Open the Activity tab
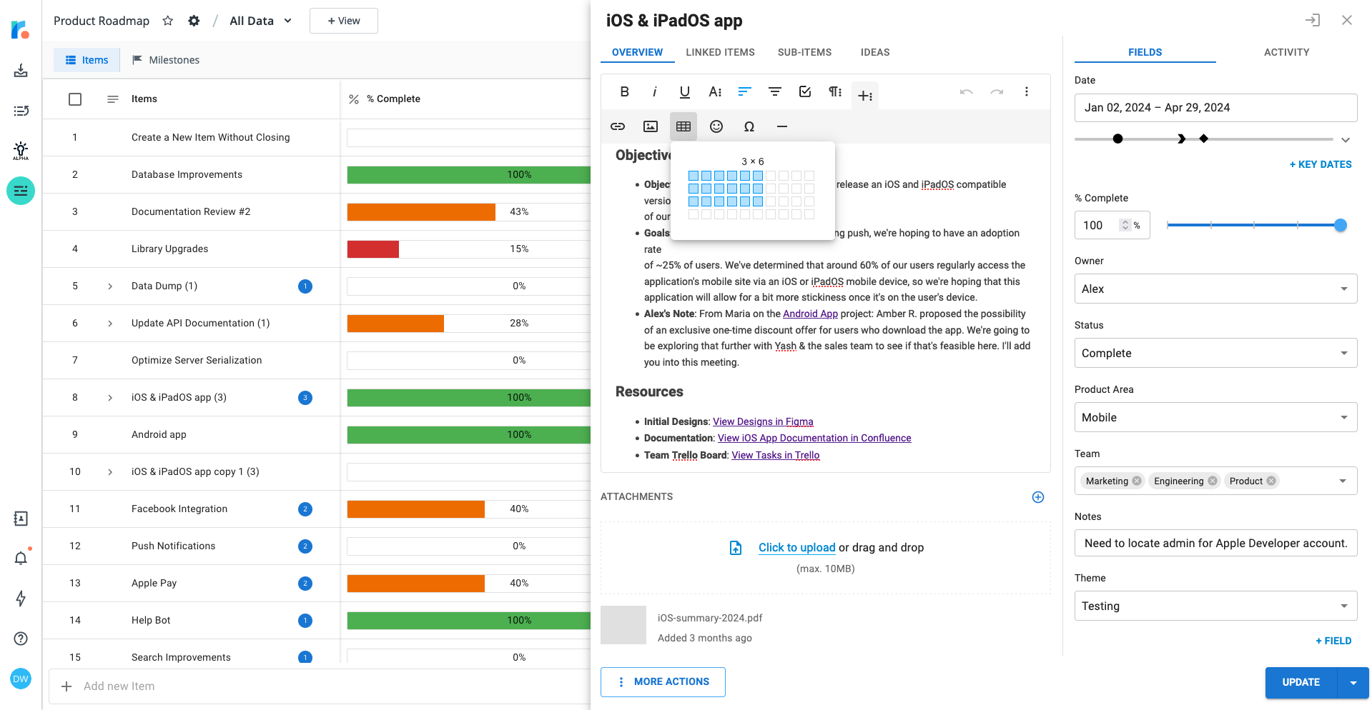The image size is (1372, 710). pyautogui.click(x=1286, y=52)
